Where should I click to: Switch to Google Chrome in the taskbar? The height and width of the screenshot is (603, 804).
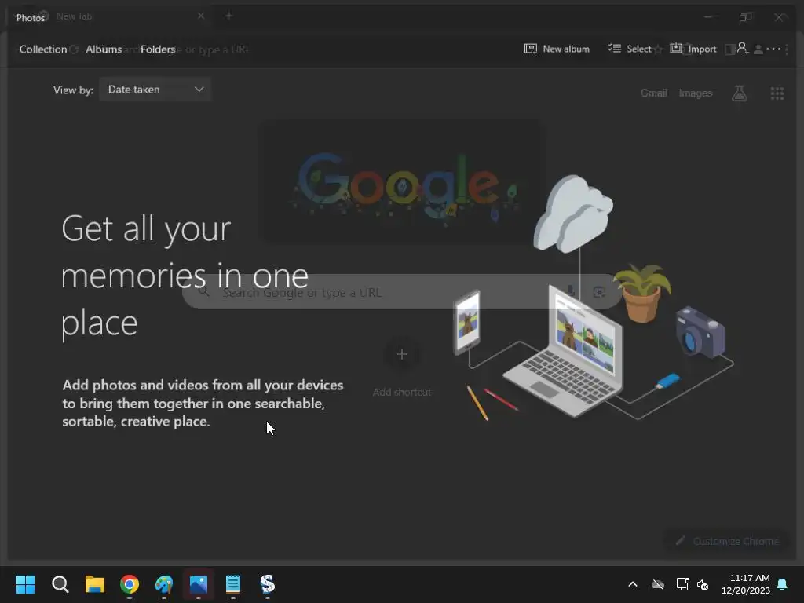point(130,584)
